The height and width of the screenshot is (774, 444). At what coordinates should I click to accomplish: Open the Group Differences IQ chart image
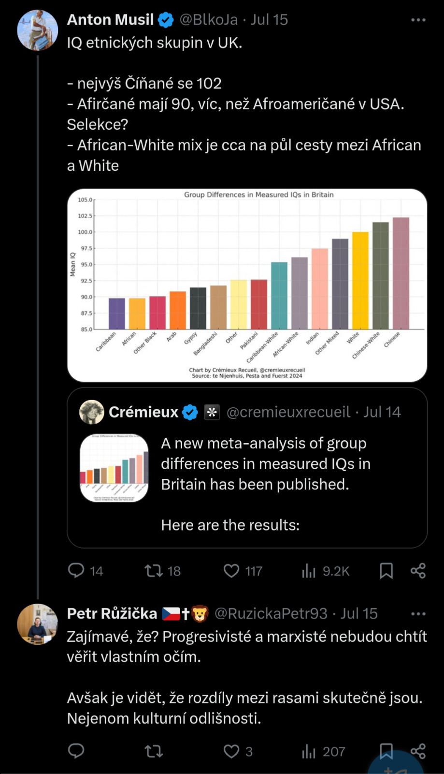click(x=247, y=285)
